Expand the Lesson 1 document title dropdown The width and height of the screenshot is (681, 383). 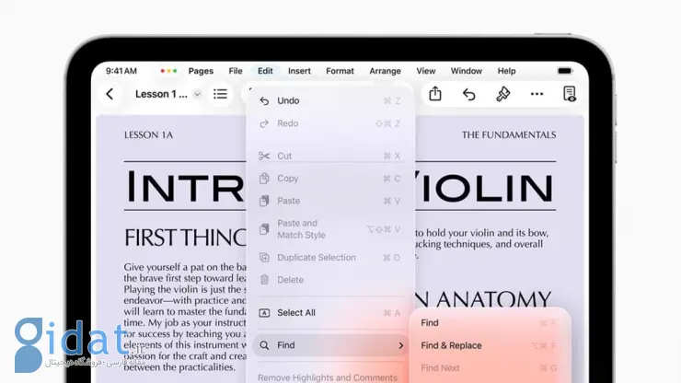(197, 94)
